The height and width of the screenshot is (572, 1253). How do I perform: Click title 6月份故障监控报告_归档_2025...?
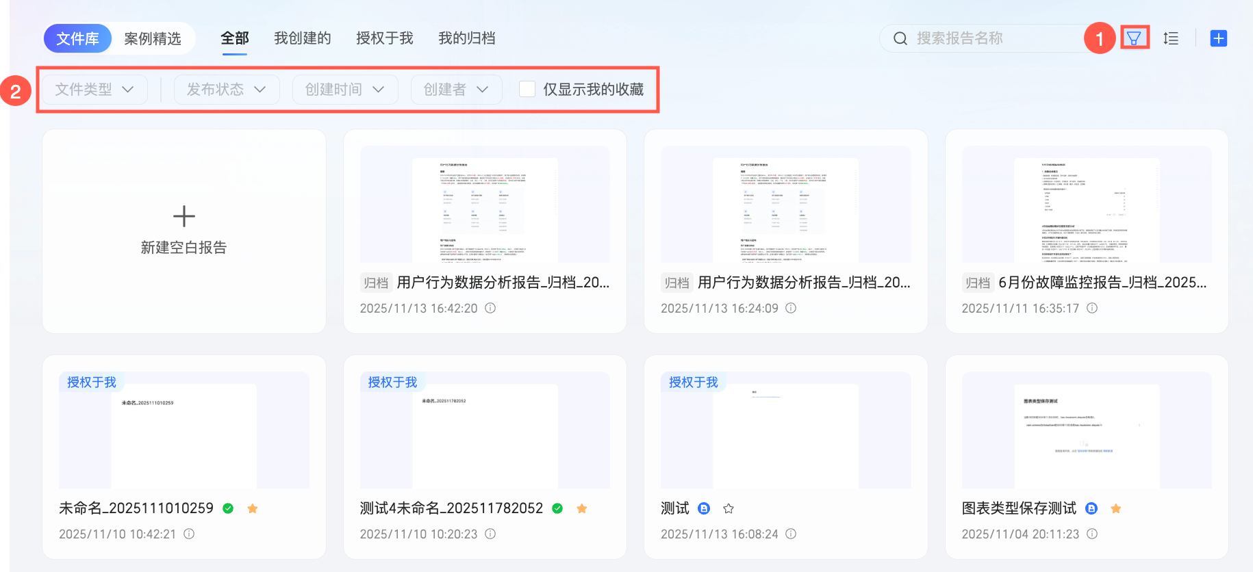(x=1102, y=283)
